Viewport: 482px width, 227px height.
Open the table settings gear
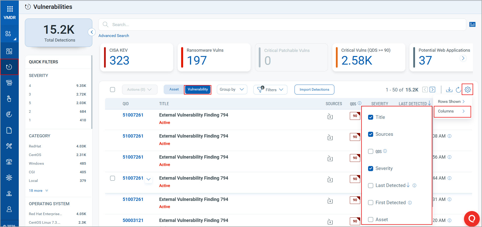click(468, 90)
